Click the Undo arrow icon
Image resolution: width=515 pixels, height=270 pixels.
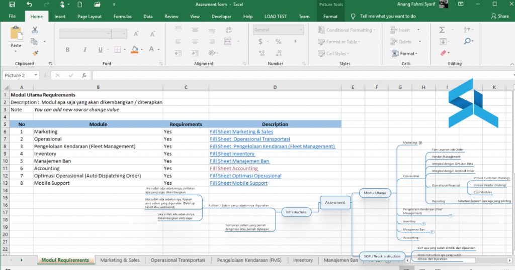click(x=30, y=4)
